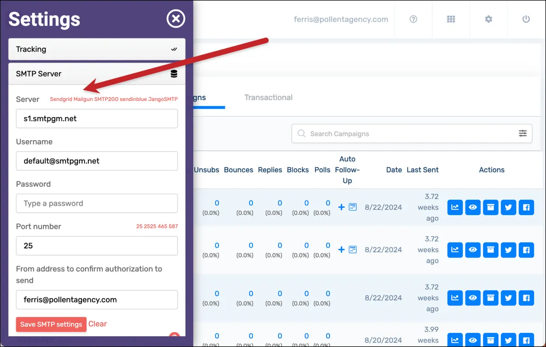Viewport: 546px width, 347px height.
Task: Click the Sendgrid server shortcut
Action: (x=61, y=99)
